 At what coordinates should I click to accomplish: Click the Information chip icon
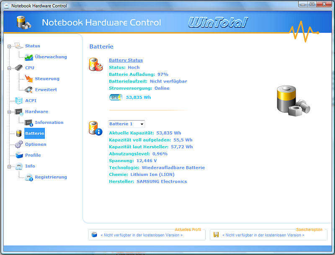[x=28, y=123]
